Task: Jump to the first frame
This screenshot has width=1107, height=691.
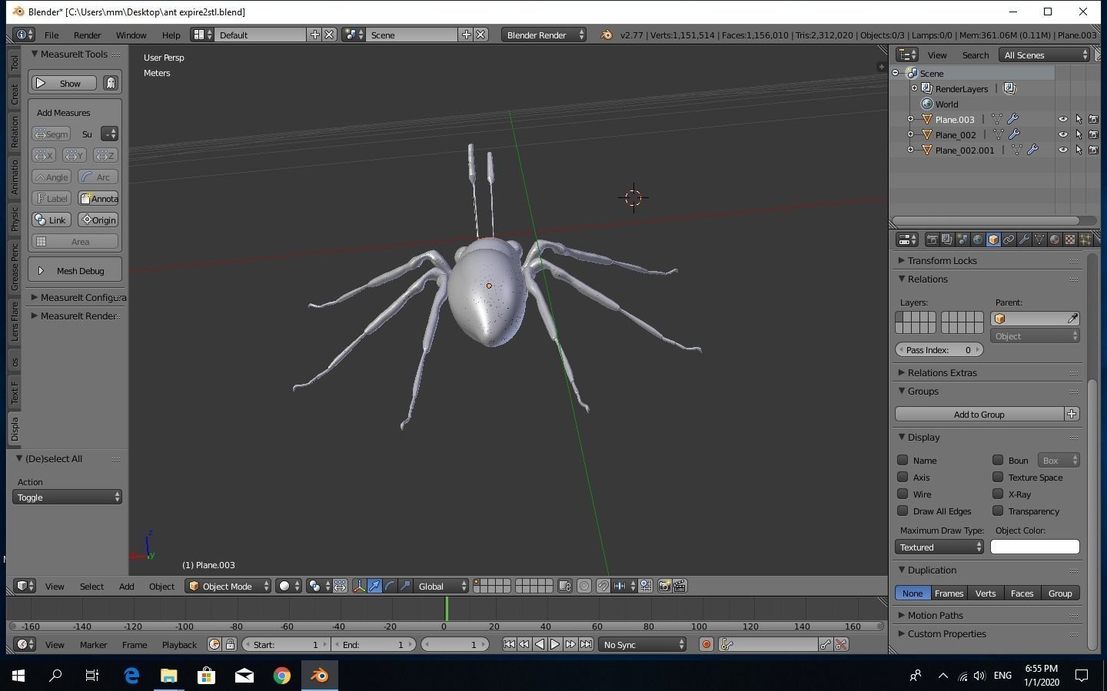Action: point(509,644)
